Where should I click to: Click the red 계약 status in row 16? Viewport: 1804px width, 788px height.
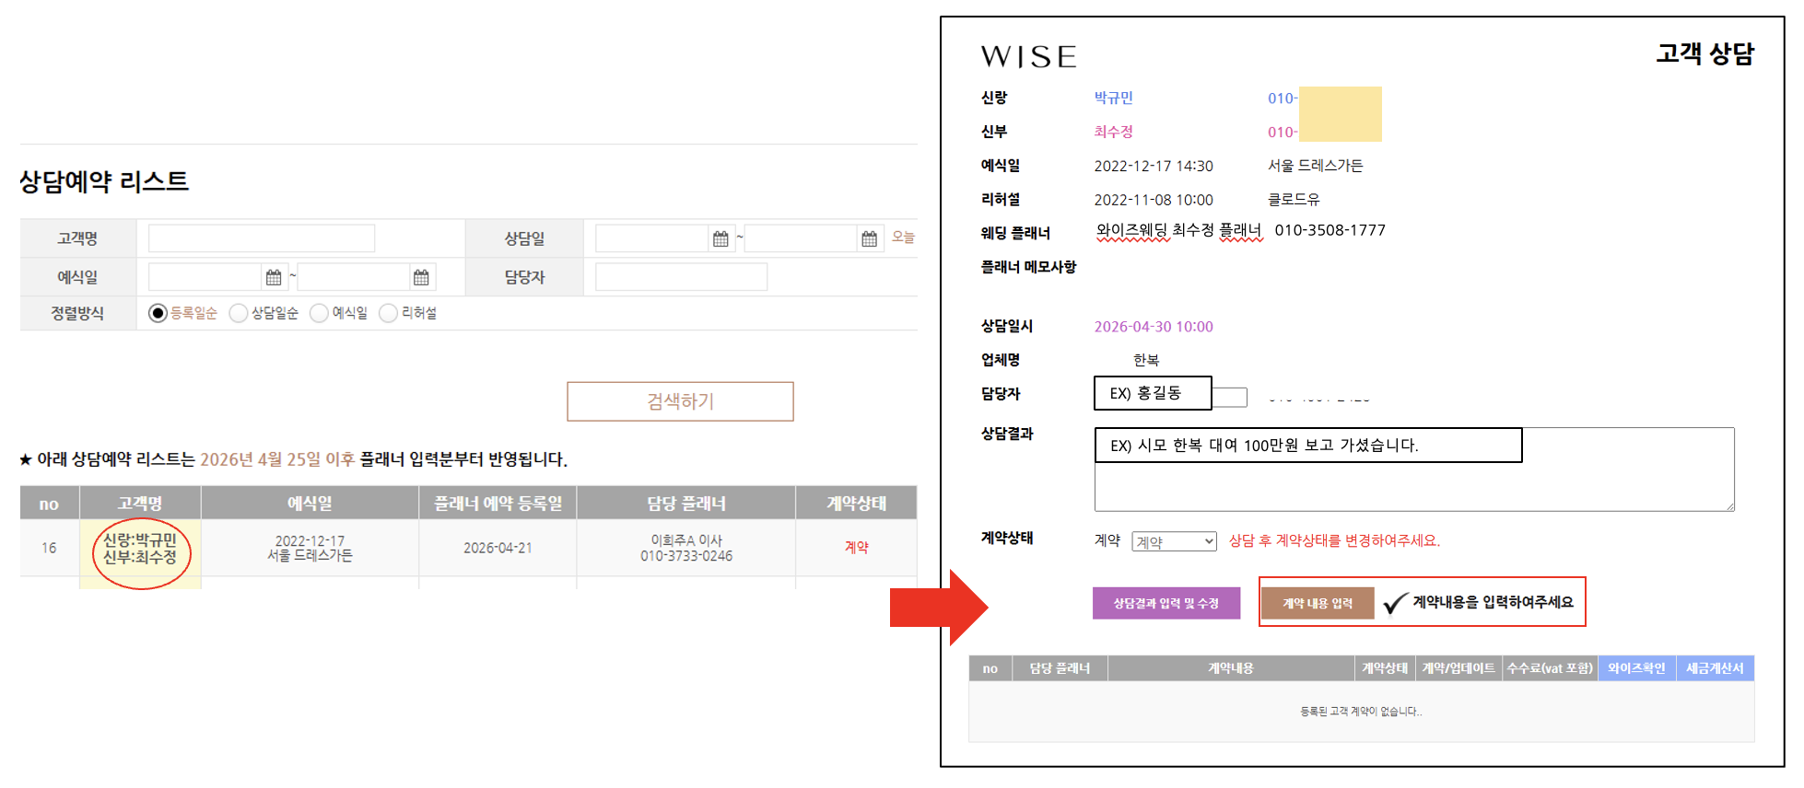click(x=856, y=548)
